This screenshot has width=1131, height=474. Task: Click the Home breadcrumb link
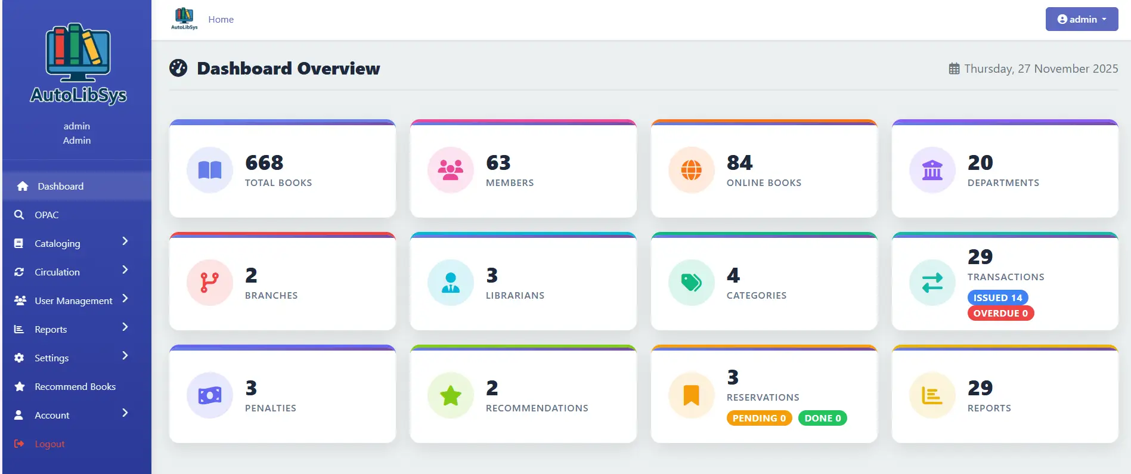221,20
